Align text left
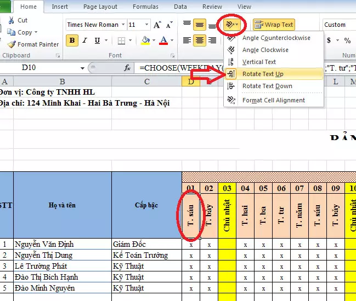The image size is (356, 301). point(187,40)
